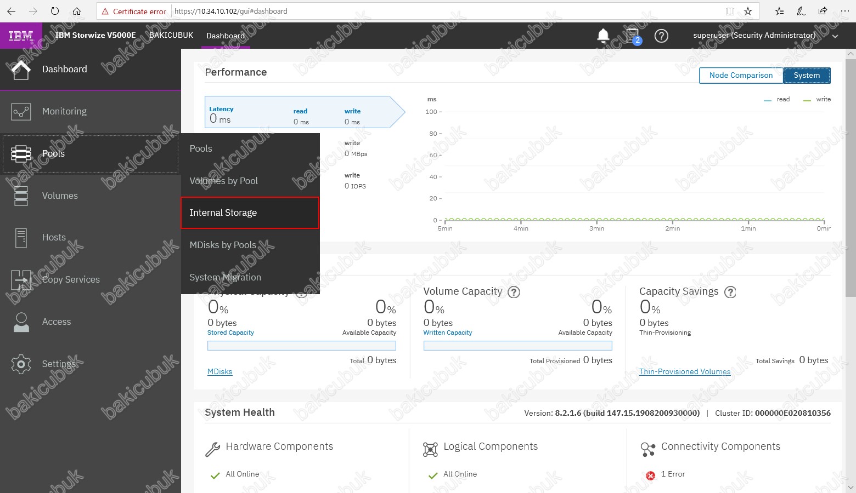
Task: Open browser share icon
Action: [823, 11]
